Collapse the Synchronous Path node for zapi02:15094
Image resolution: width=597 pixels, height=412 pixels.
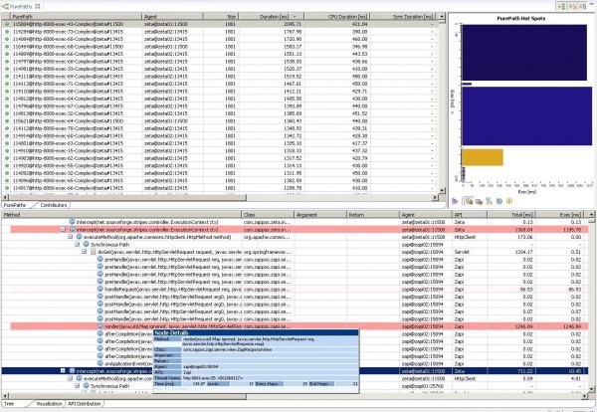(78, 245)
